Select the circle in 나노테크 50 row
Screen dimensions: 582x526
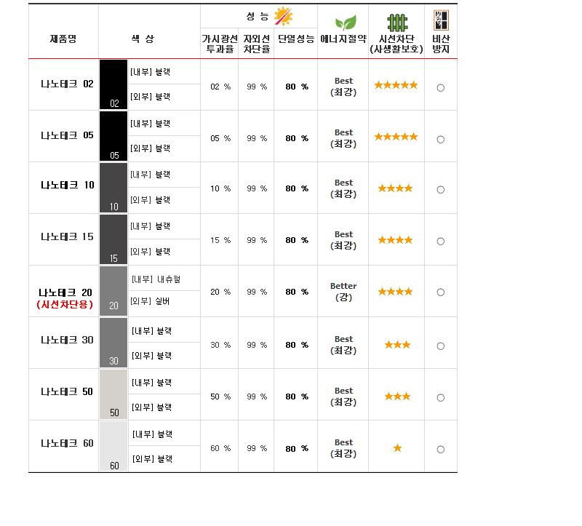click(x=441, y=397)
